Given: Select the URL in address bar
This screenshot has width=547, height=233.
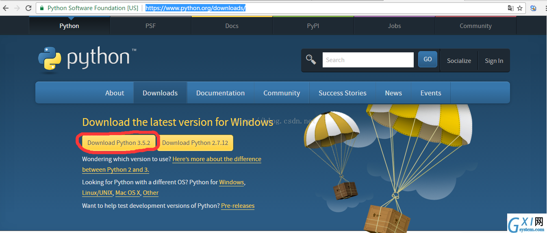Looking at the screenshot, I should click(195, 8).
